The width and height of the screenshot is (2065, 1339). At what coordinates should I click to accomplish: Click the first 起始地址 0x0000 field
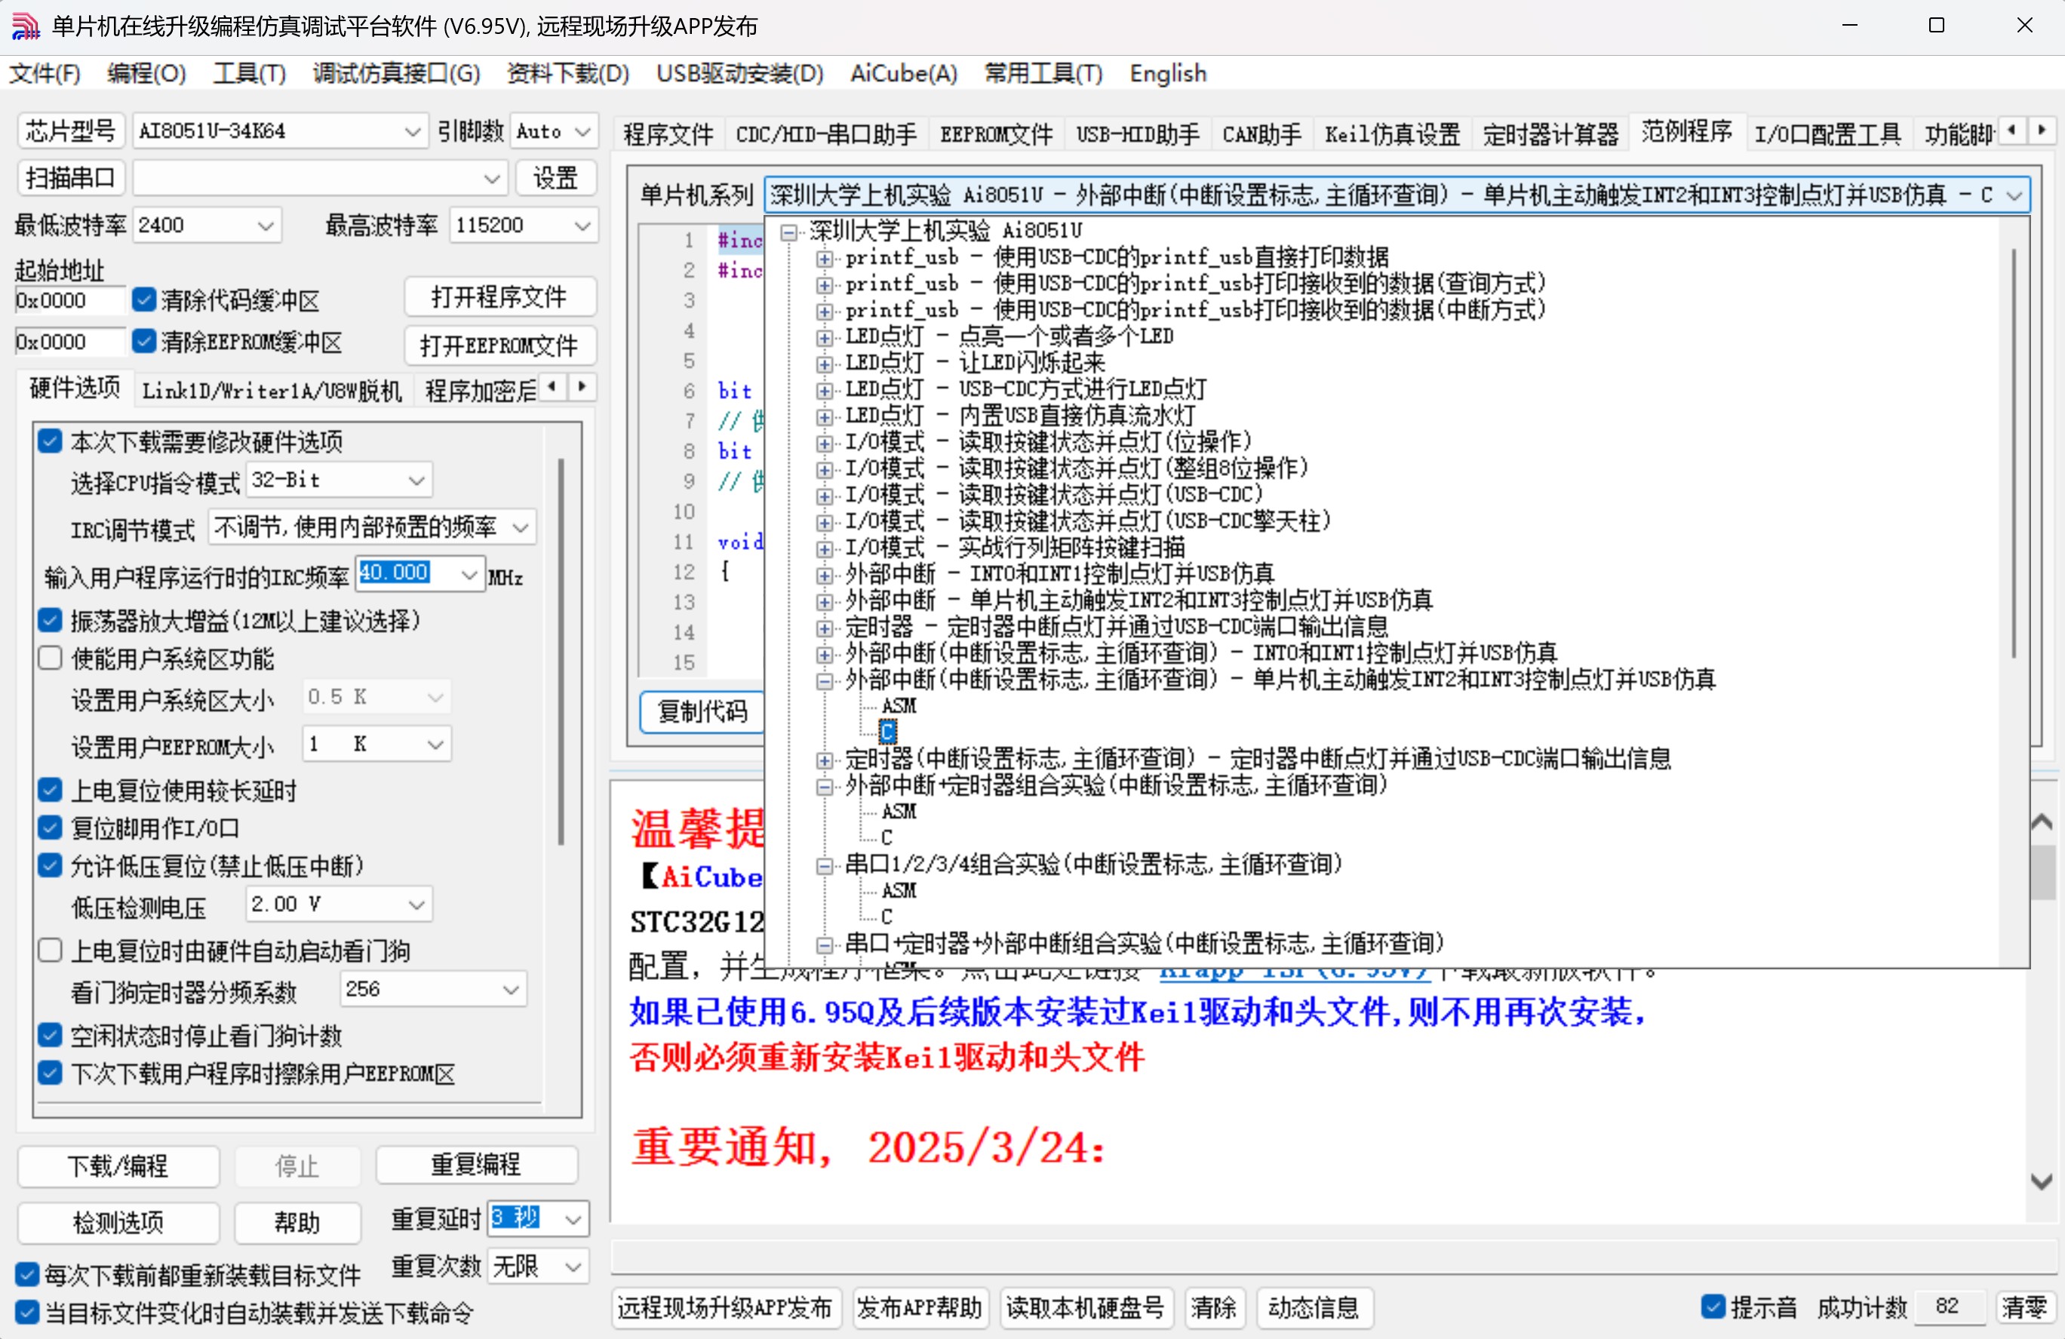coord(69,300)
